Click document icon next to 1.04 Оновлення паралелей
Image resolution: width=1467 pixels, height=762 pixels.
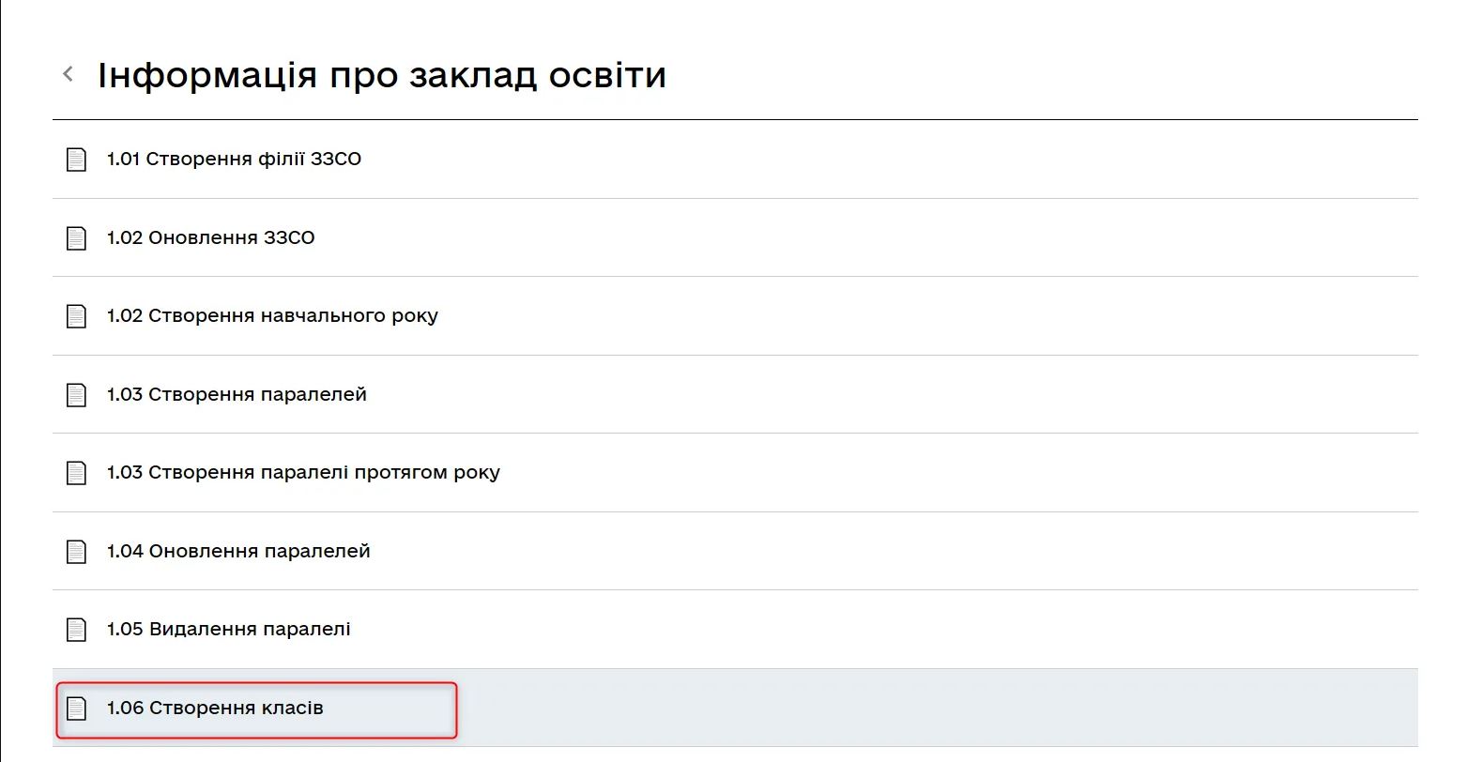76,552
